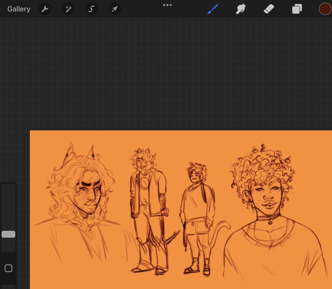This screenshot has width=332, height=289.
Task: Open the Actions wrench menu
Action: [45, 9]
